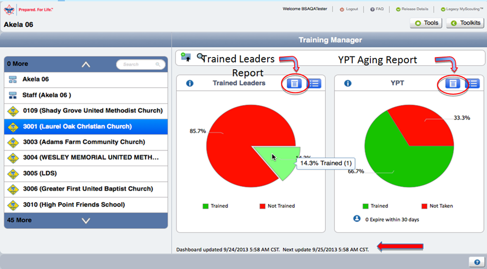Click the add unit icon in toolbar
Screen dimensions: 487x269
(x=185, y=57)
